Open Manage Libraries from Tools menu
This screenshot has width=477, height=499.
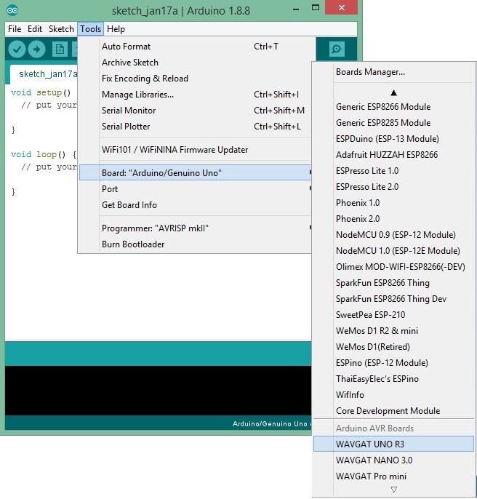point(194,95)
